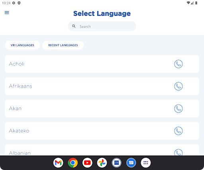Choose the Akan language name
The height and width of the screenshot is (170, 204).
[15, 109]
